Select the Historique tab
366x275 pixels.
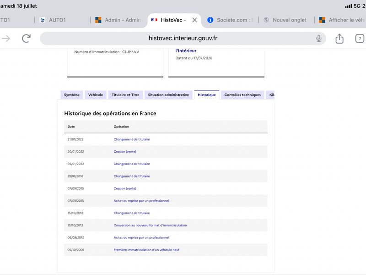click(207, 95)
